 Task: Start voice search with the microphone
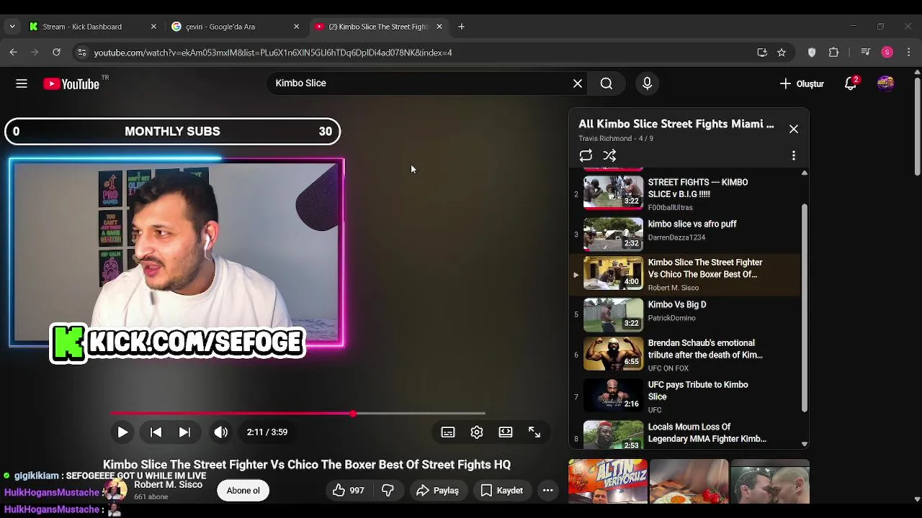pyautogui.click(x=647, y=83)
